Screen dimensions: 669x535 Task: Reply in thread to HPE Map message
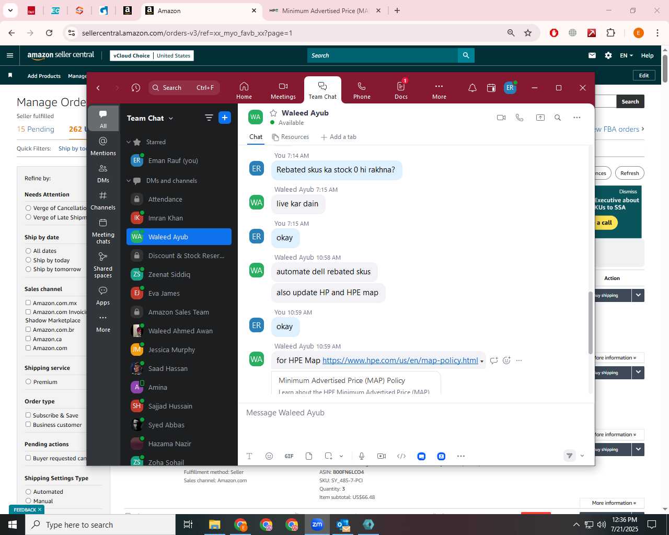pyautogui.click(x=494, y=360)
